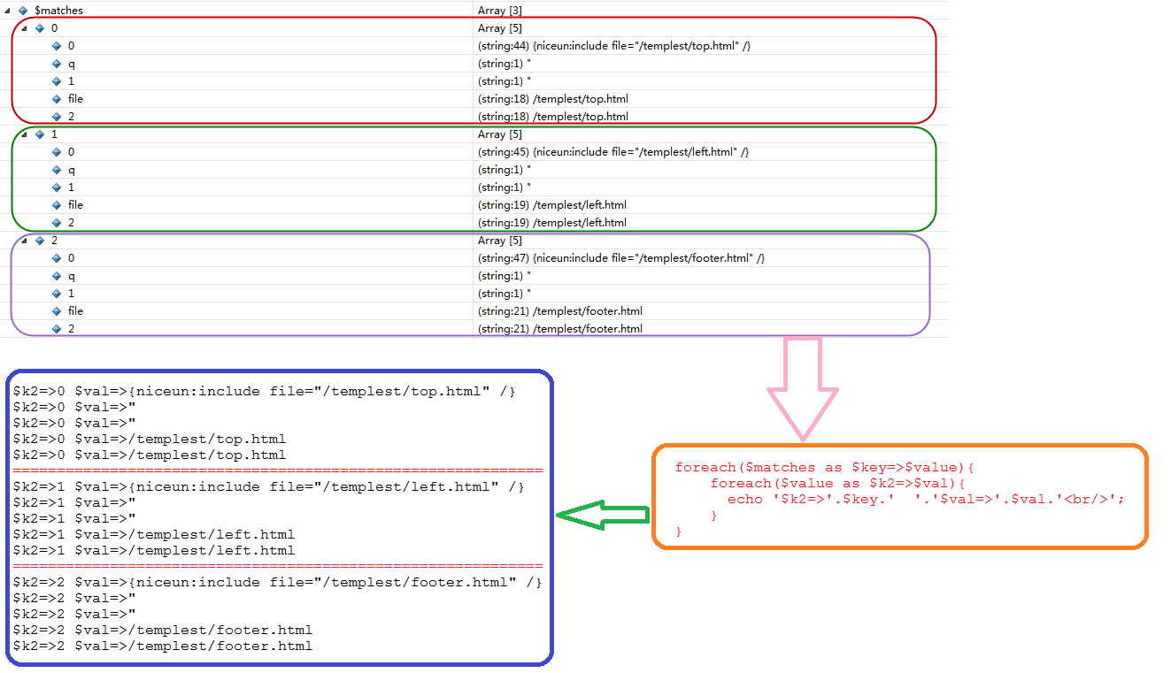
Task: Click the diamond icon of key 2 with /templest/left.html
Action: click(x=57, y=223)
